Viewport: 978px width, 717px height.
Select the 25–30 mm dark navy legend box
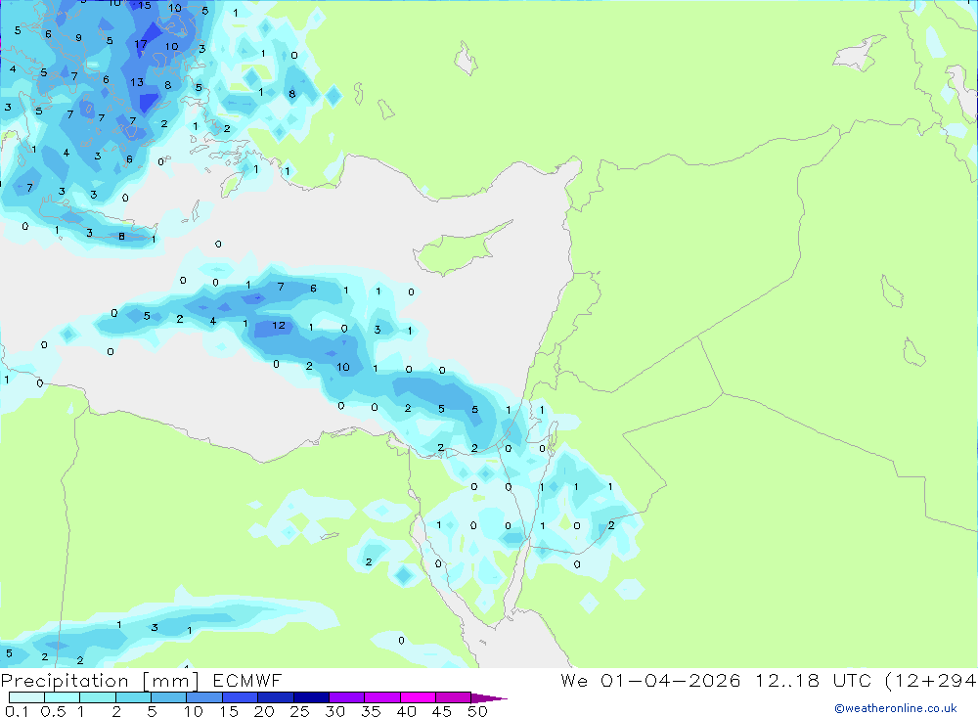point(311,697)
